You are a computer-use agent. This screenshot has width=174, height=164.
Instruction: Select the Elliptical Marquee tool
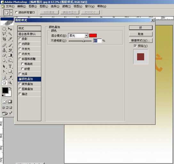point(4,29)
